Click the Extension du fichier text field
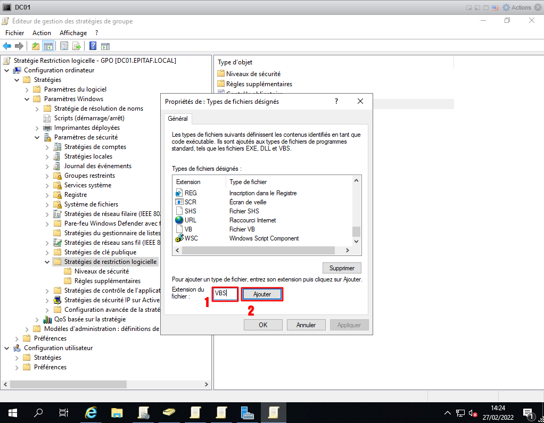The image size is (544, 423). point(225,294)
